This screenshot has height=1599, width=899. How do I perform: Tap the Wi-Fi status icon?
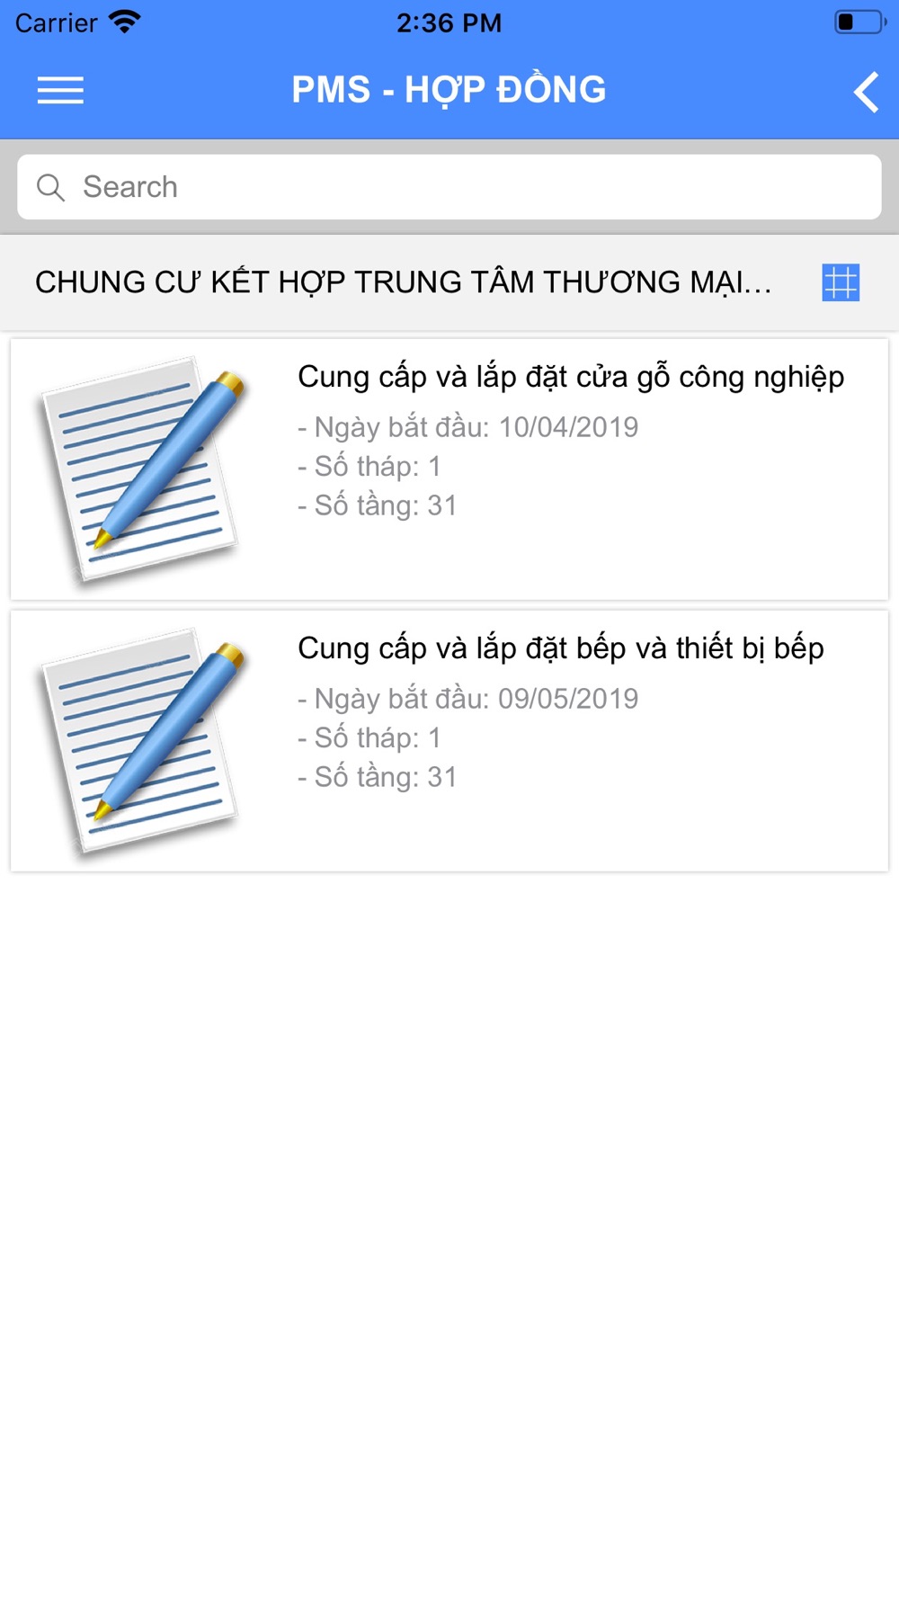pos(124,22)
